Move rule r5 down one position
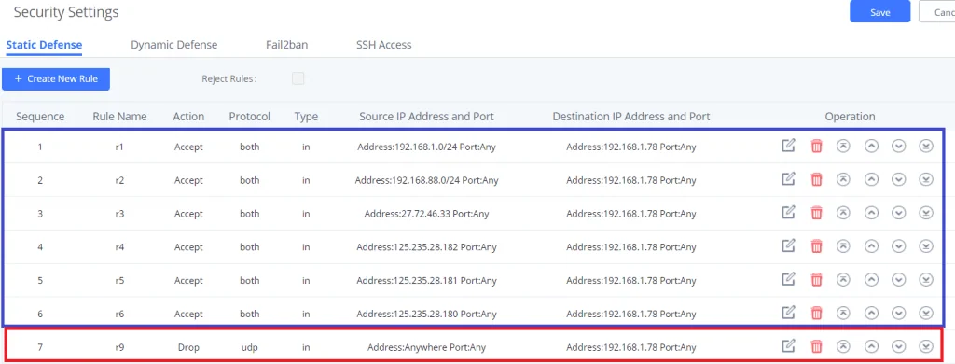Viewport: 955px width, 364px height. point(898,279)
